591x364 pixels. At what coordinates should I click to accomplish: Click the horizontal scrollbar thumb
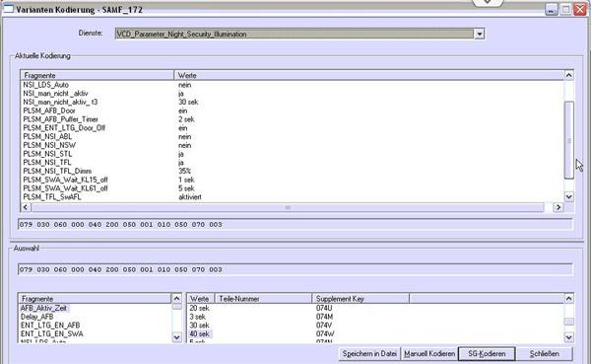tap(288, 207)
